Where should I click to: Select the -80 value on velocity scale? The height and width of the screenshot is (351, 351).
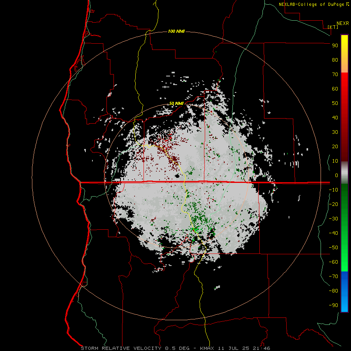pyautogui.click(x=333, y=291)
